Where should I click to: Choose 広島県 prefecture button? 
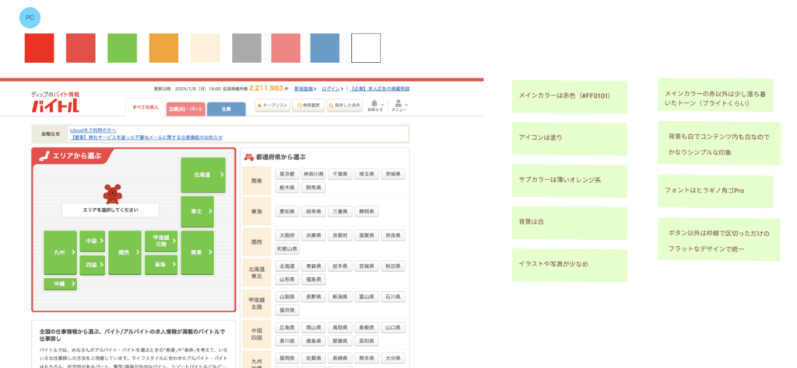point(287,328)
